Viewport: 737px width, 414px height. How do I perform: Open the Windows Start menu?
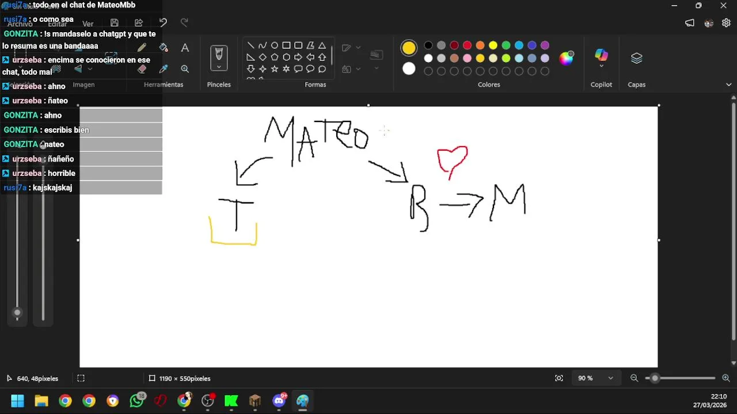pos(17,401)
